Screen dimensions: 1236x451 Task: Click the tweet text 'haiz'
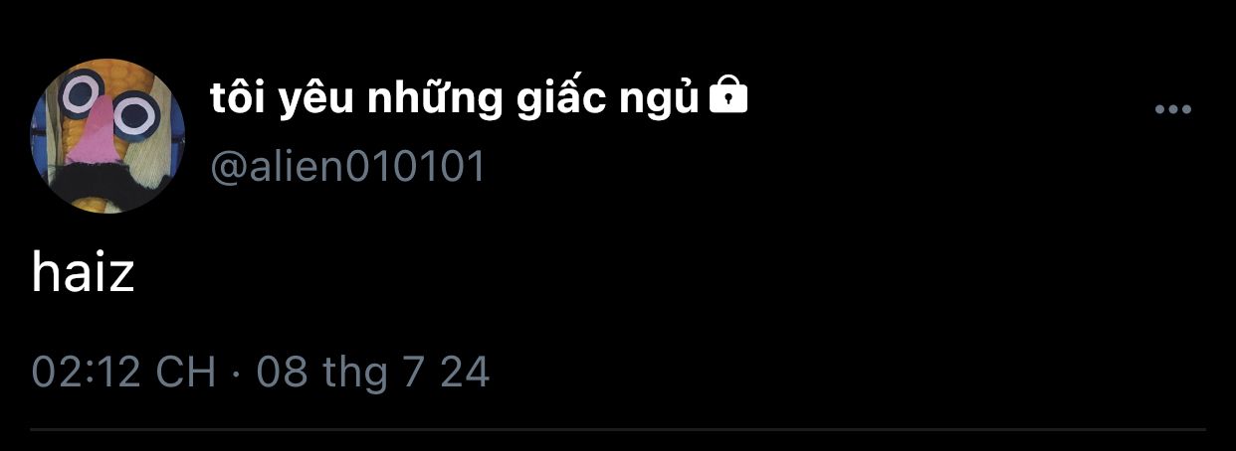pos(83,270)
